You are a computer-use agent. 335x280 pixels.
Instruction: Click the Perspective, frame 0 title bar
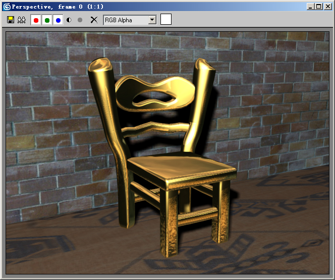[x=167, y=7]
